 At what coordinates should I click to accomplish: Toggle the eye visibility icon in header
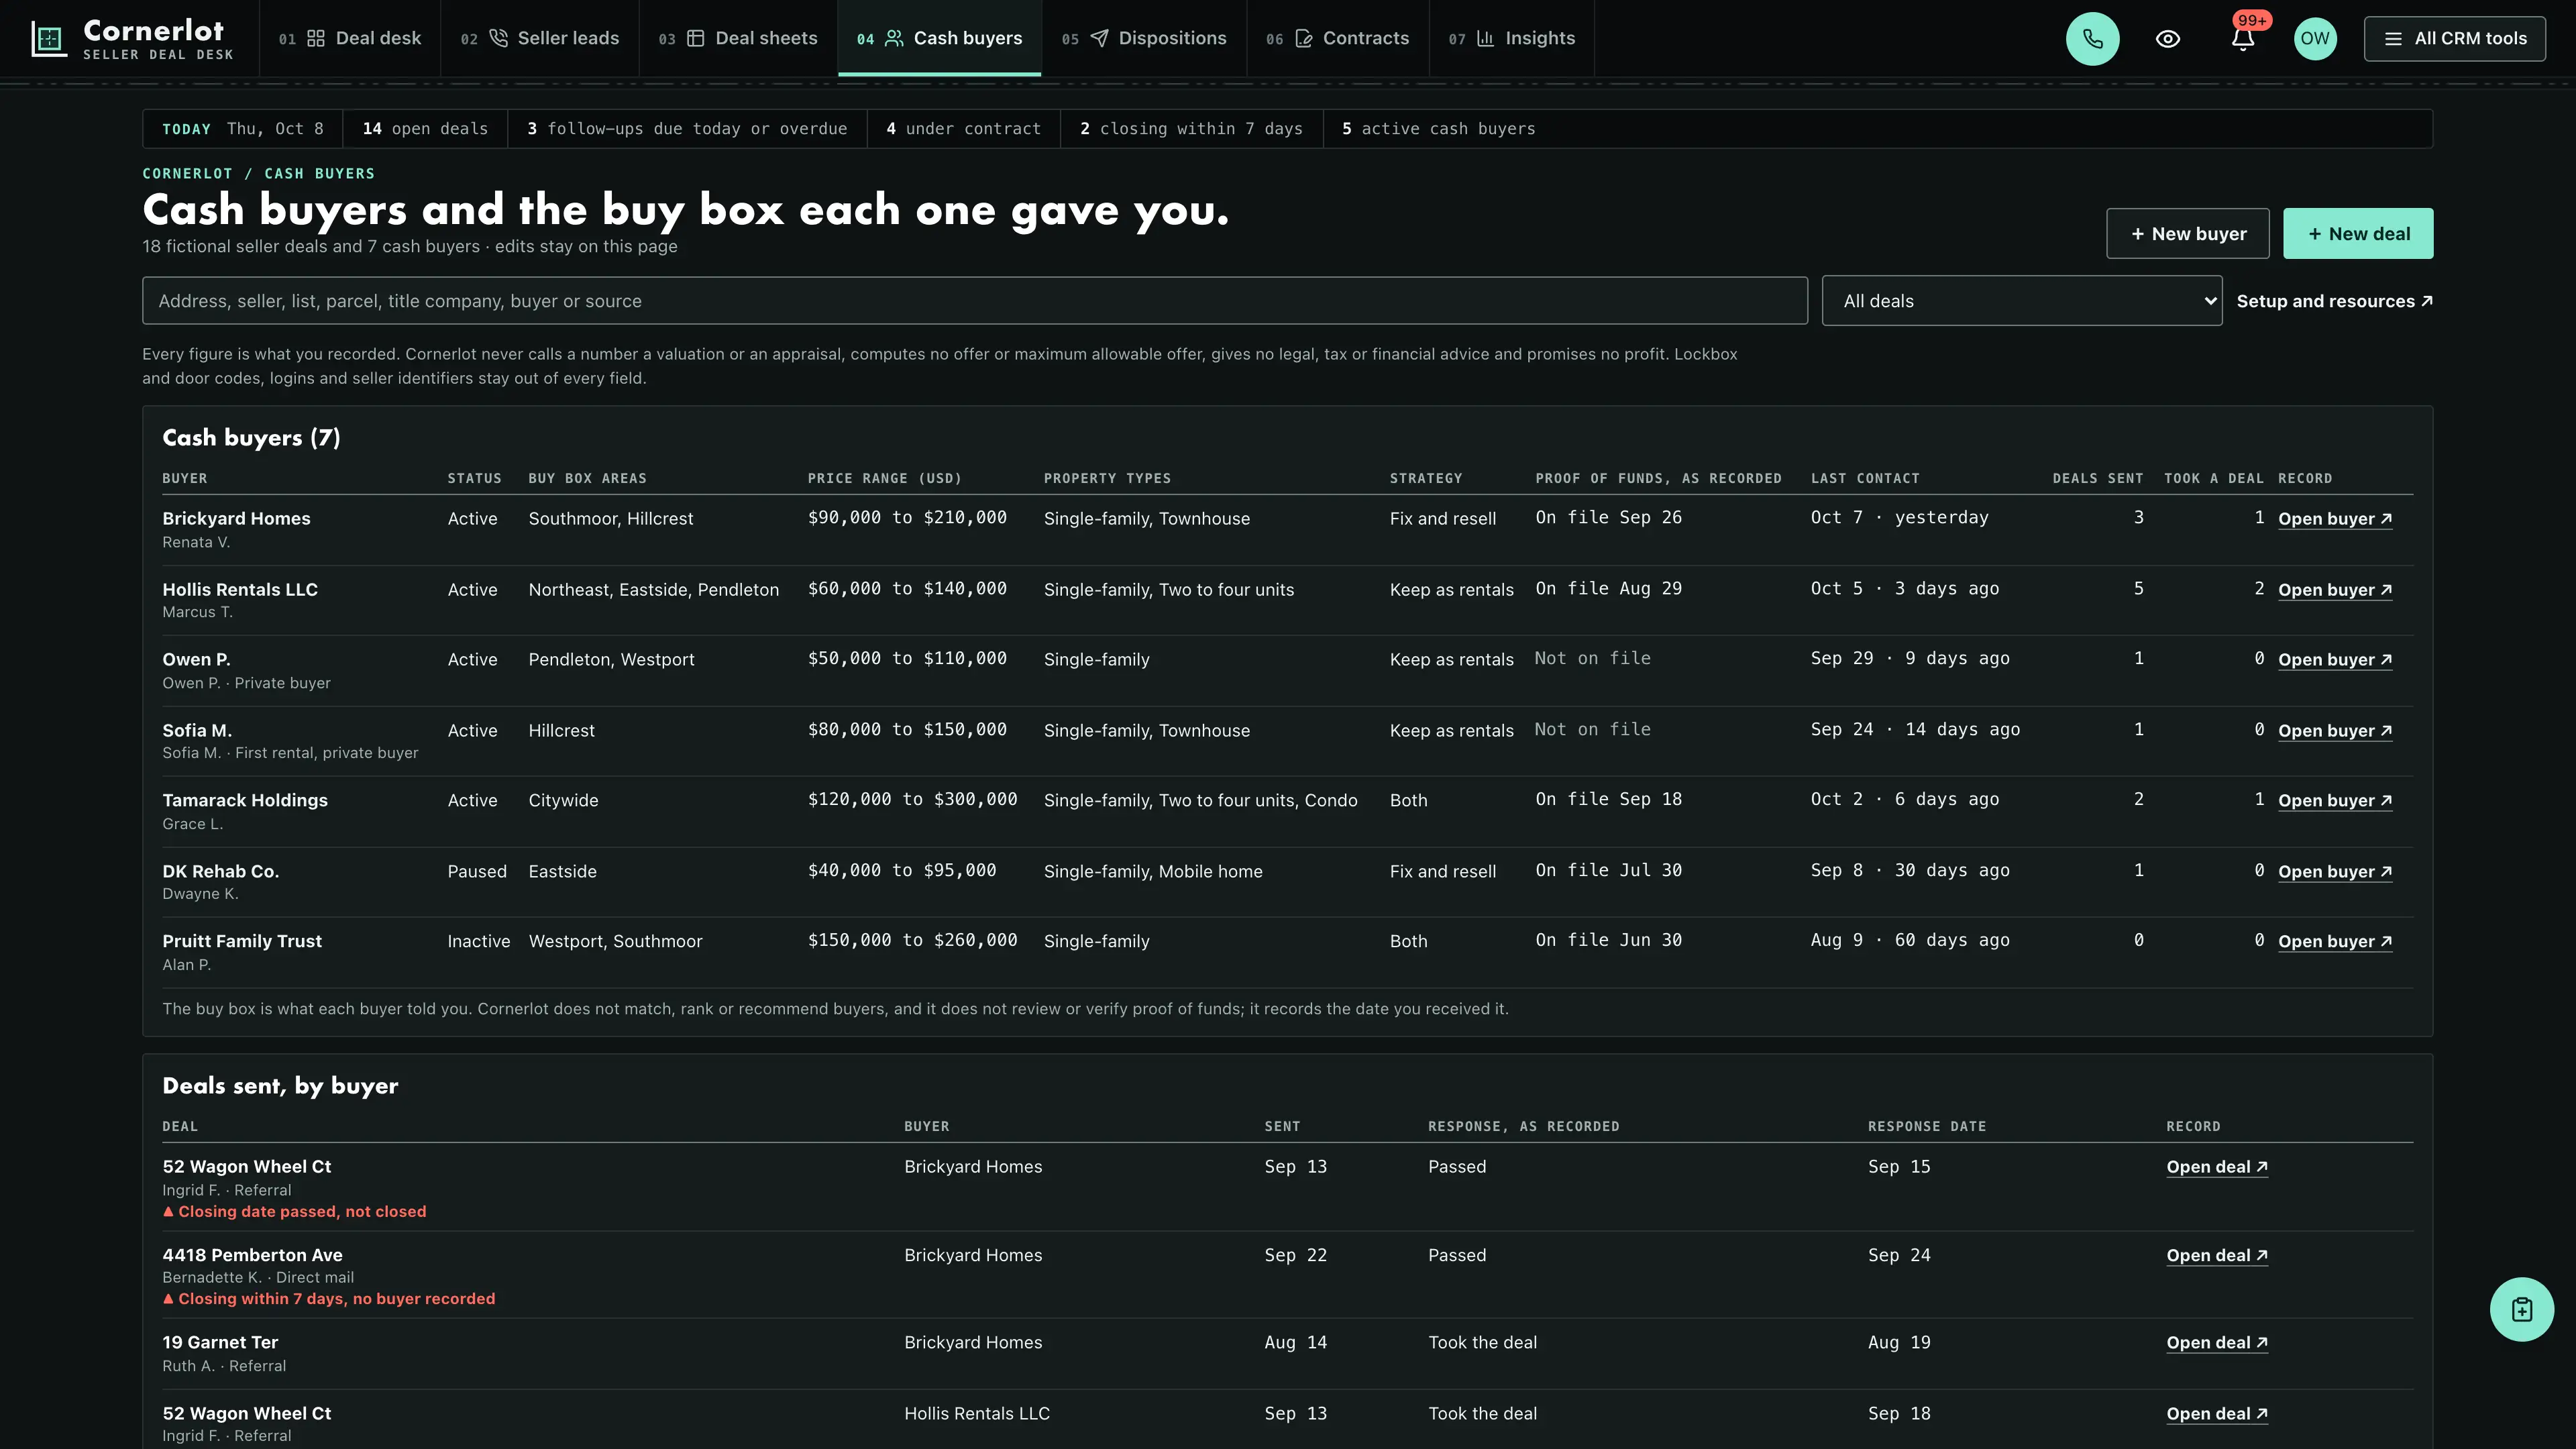point(2167,39)
